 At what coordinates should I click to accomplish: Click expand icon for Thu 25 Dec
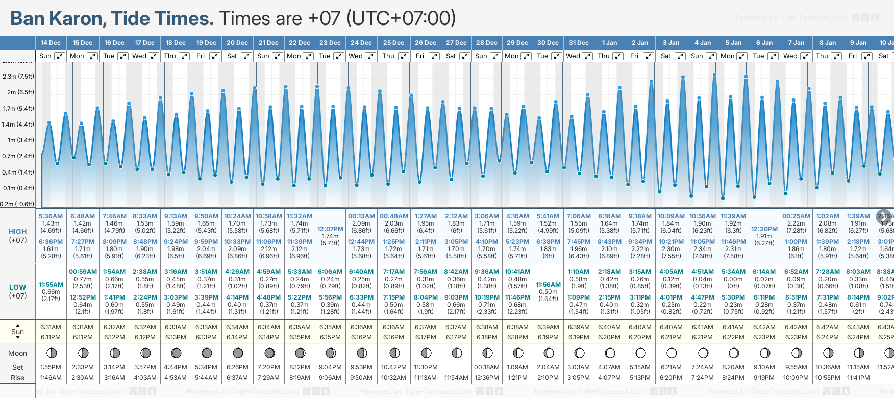pyautogui.click(x=404, y=56)
